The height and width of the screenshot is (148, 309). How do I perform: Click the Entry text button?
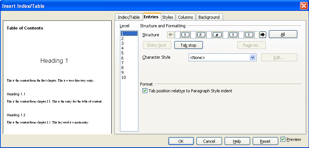click(x=157, y=45)
